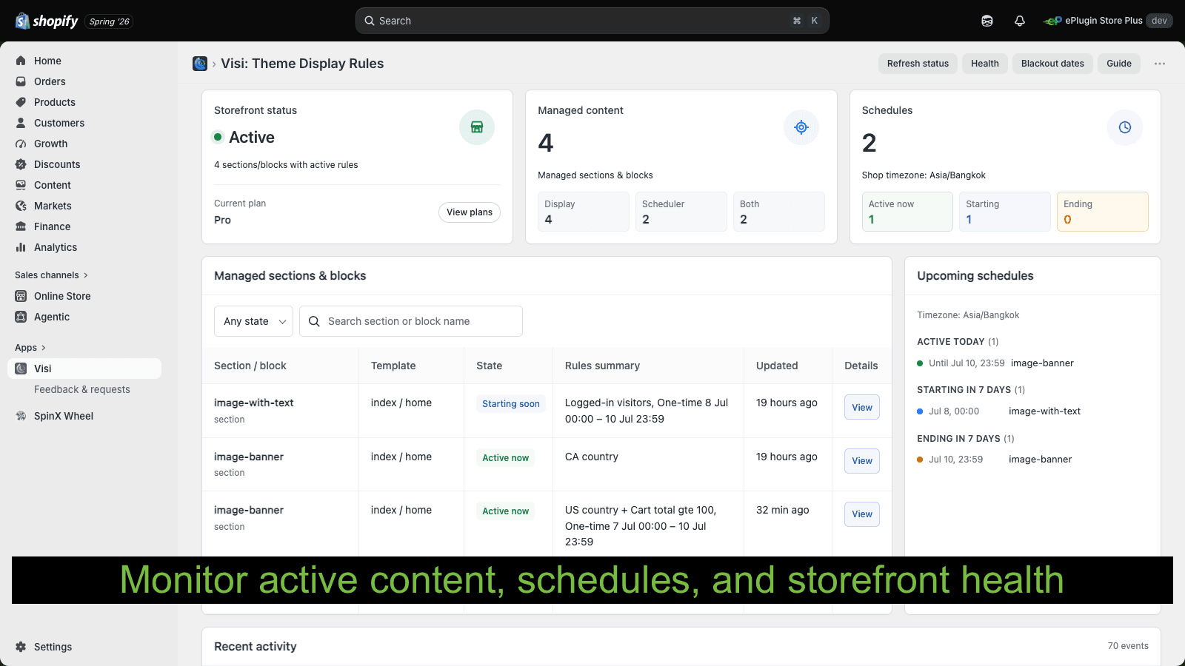The height and width of the screenshot is (666, 1185).
Task: Click the Display count tile
Action: (584, 212)
